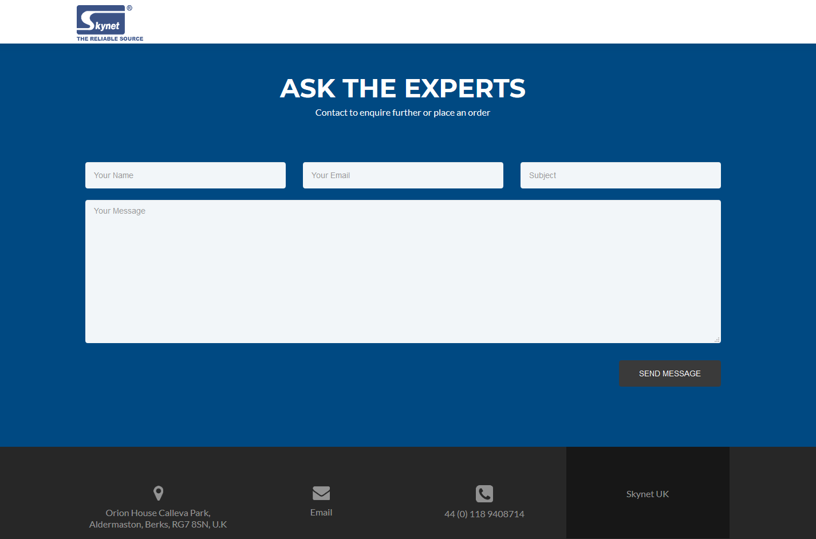Focus the Your Name field
The image size is (816, 539).
pos(186,175)
